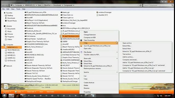This screenshot has height=98, width=175.
Task: Select Open with... context entry
Action: (88, 48)
